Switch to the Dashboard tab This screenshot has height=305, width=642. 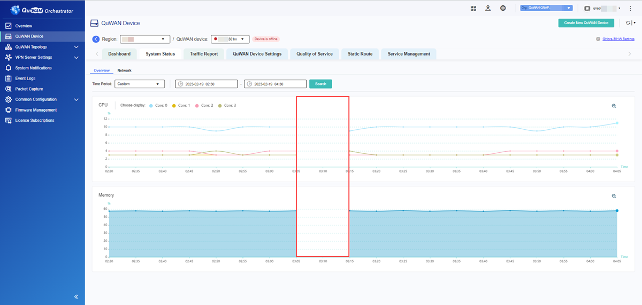pos(119,54)
